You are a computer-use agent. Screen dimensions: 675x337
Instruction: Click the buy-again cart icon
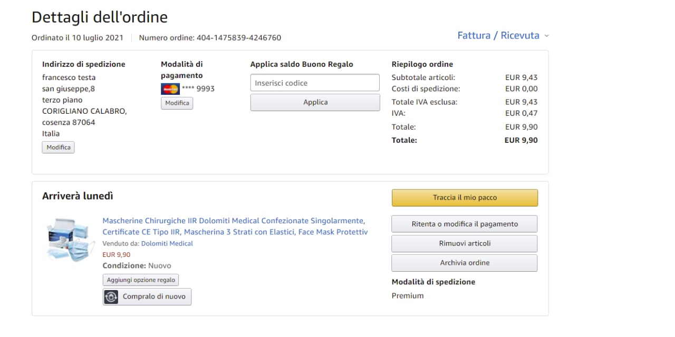[111, 296]
